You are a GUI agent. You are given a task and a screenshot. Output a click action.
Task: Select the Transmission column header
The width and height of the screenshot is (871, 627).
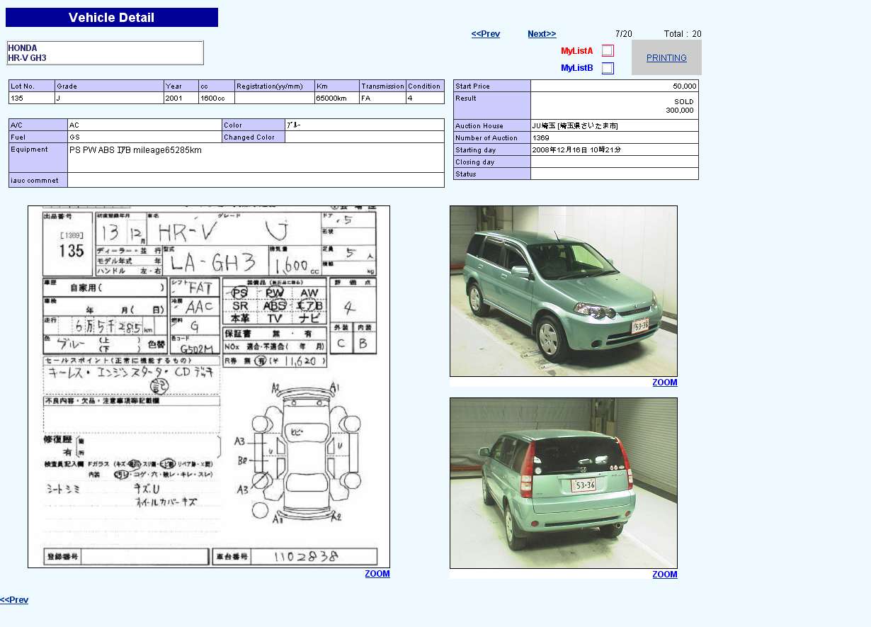click(382, 86)
